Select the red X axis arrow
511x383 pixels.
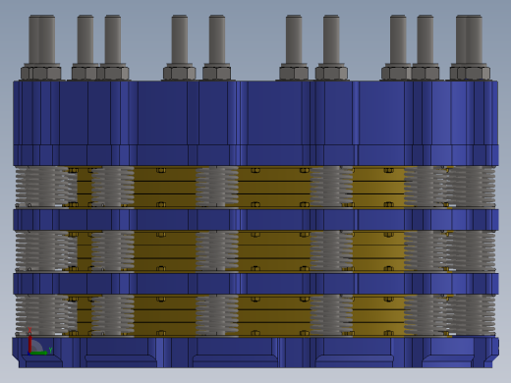tap(29, 343)
